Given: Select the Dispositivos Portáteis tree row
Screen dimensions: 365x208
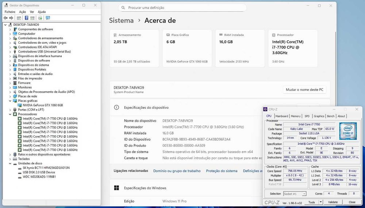Looking at the screenshot, I should click(x=32, y=69).
